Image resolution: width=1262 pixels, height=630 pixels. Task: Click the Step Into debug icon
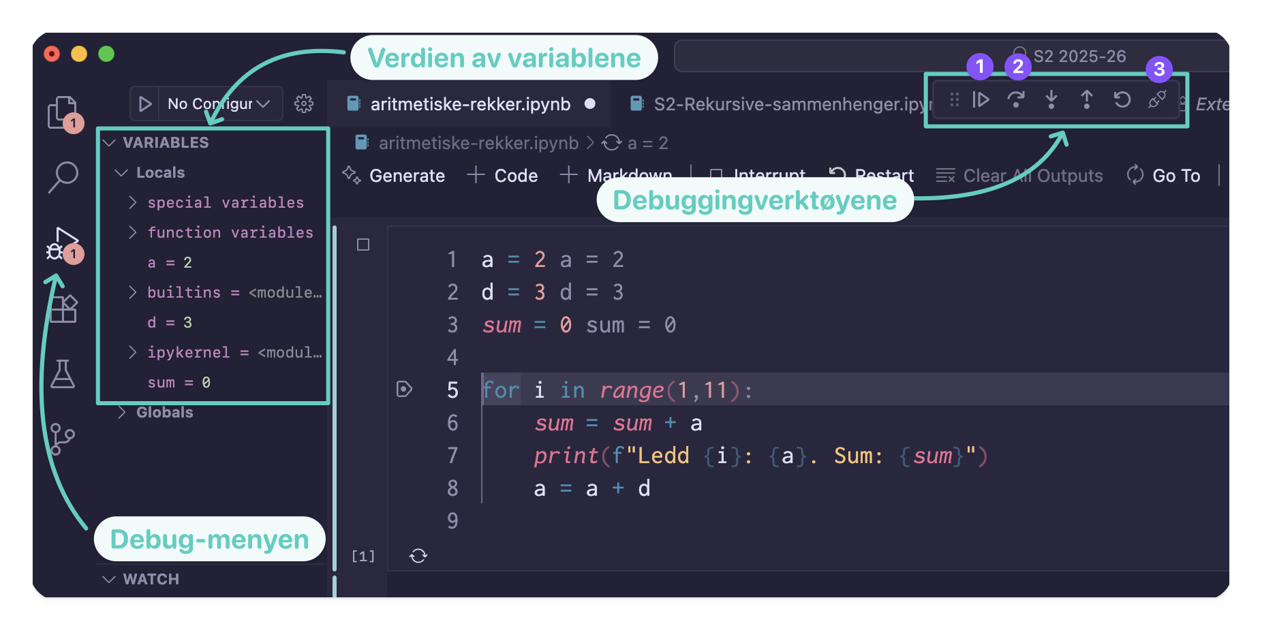[1051, 99]
